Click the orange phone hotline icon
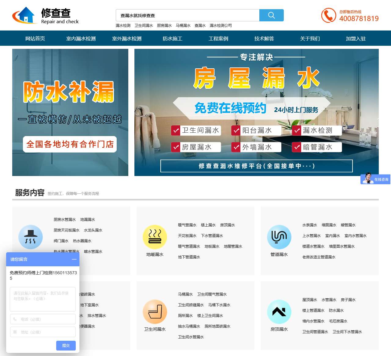The width and height of the screenshot is (391, 356). (x=328, y=15)
